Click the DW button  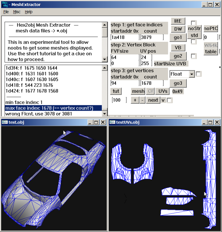[x=178, y=29]
